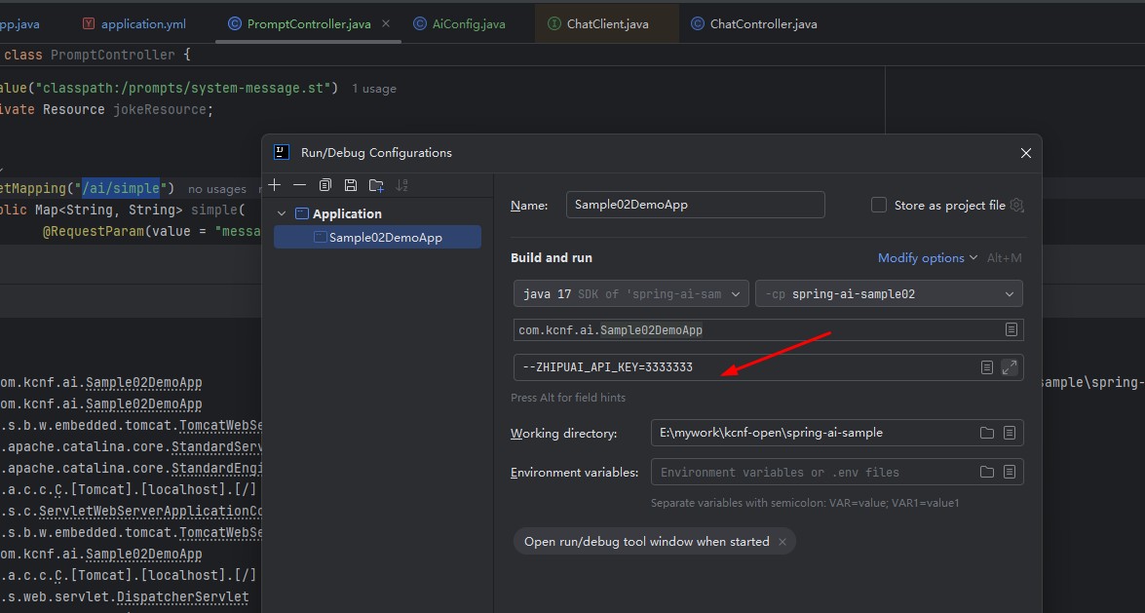The height and width of the screenshot is (613, 1145).
Task: Open the ChatController.java editor tab
Action: click(x=763, y=23)
